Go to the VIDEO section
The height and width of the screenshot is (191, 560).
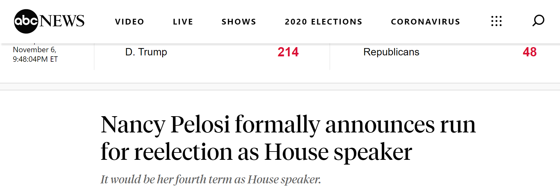pos(130,22)
